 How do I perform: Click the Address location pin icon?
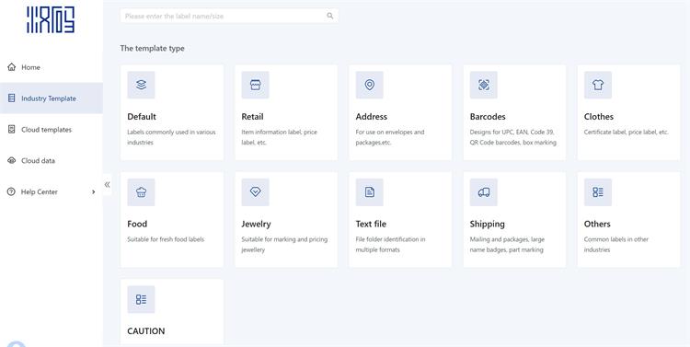370,85
